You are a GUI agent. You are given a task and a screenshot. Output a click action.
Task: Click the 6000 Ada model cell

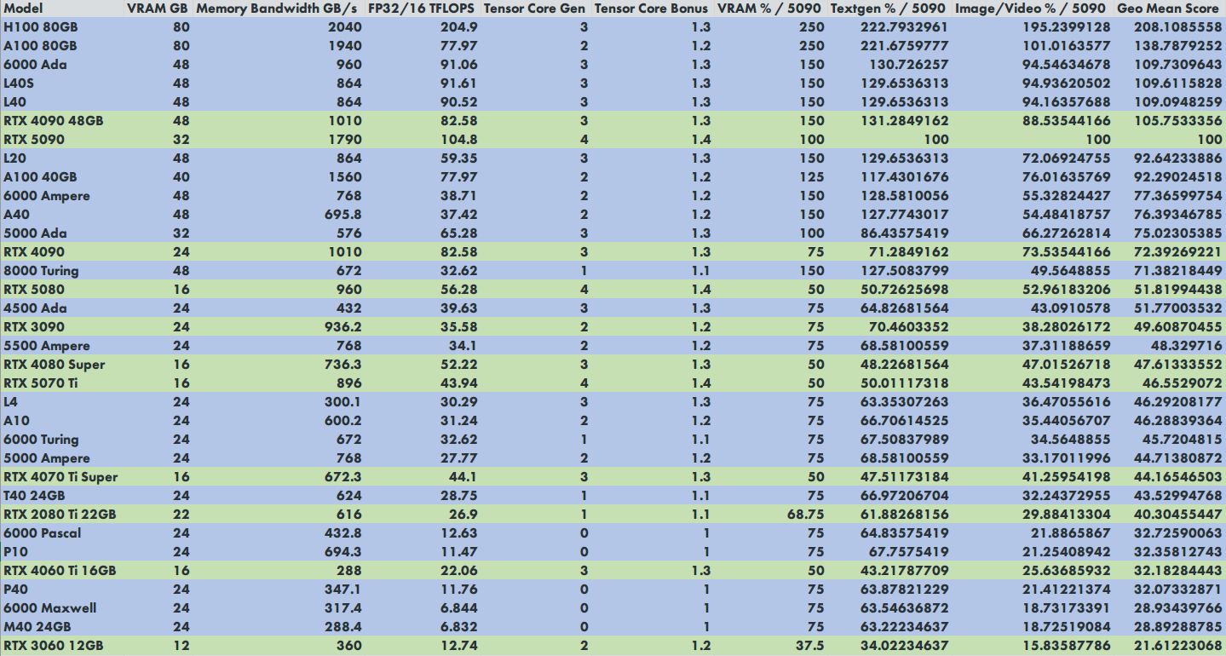pyautogui.click(x=35, y=65)
